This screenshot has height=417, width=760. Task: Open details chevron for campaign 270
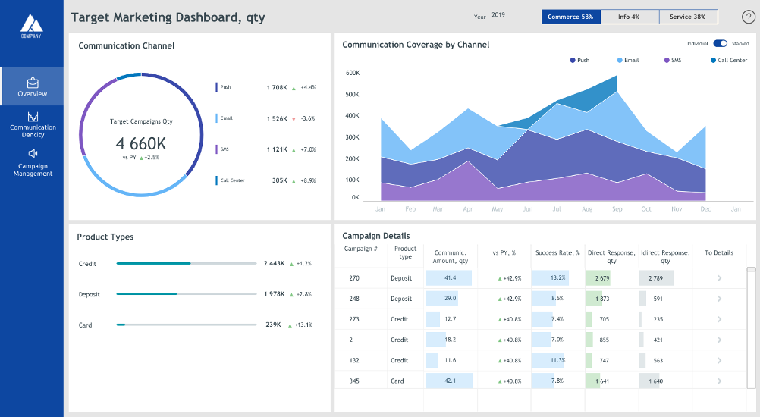[719, 278]
